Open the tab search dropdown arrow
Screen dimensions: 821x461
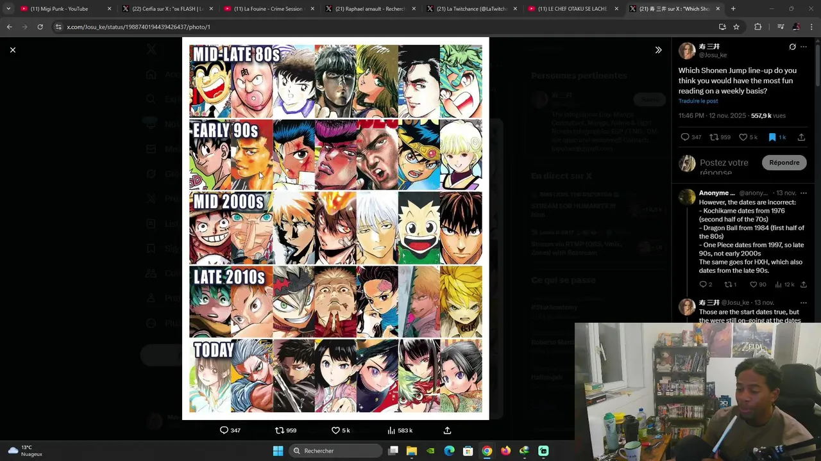(x=8, y=9)
